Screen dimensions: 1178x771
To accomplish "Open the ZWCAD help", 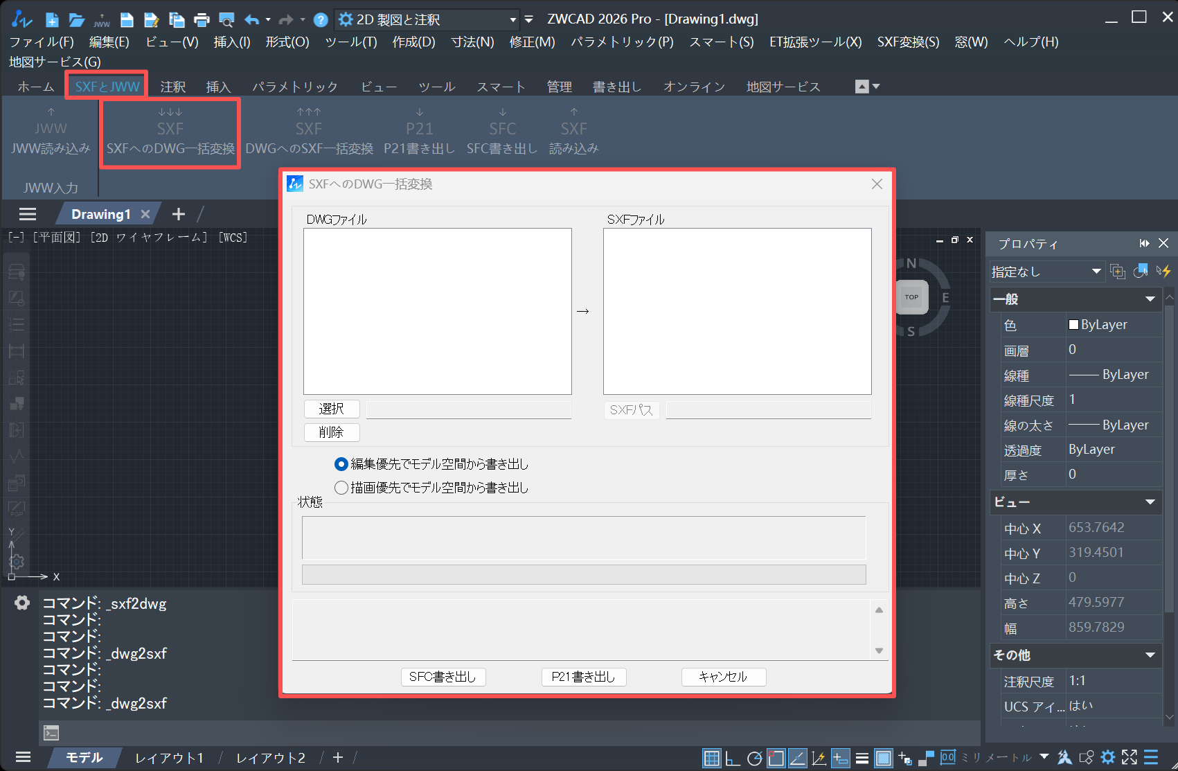I will 320,19.
